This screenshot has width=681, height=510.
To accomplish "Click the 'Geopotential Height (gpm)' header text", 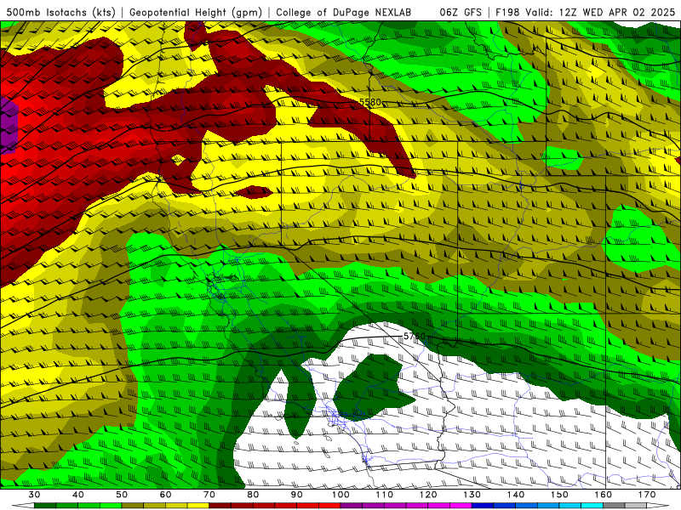I will [196, 12].
